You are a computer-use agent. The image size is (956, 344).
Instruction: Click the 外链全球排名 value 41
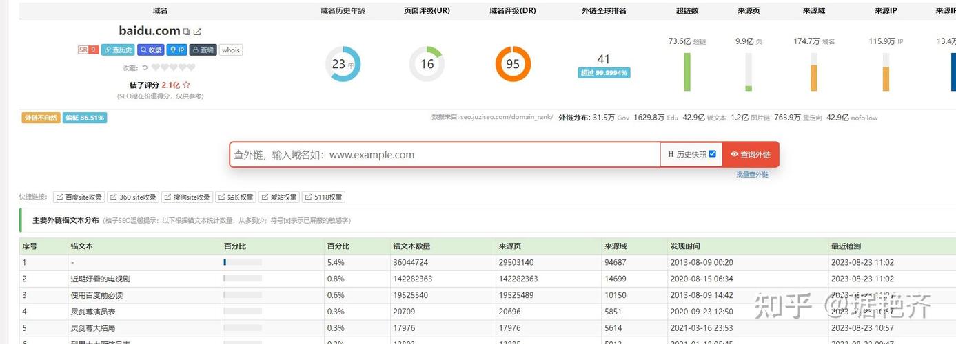coord(604,59)
